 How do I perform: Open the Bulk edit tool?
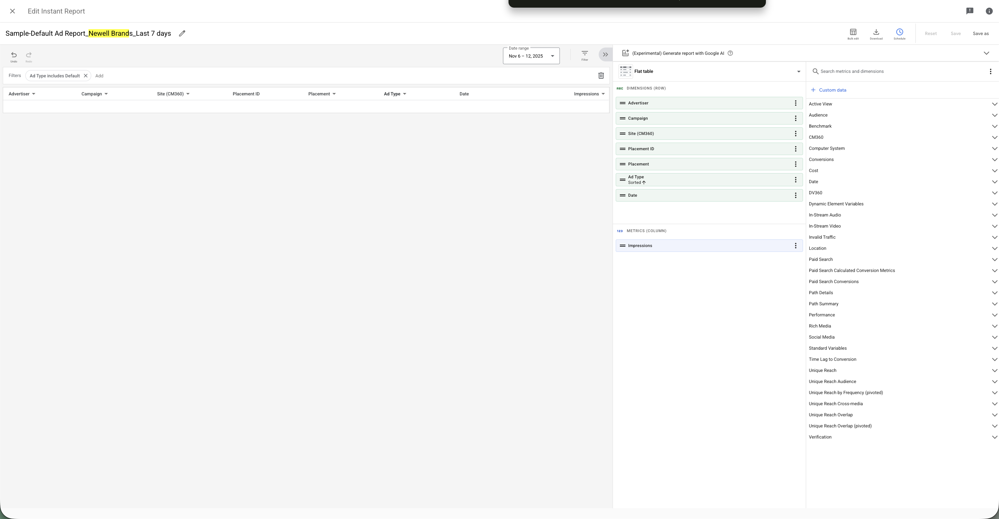(x=853, y=34)
